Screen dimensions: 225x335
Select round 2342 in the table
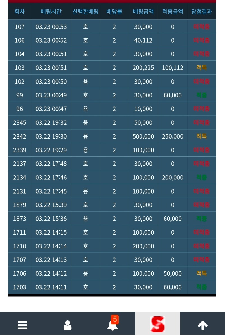(x=19, y=136)
